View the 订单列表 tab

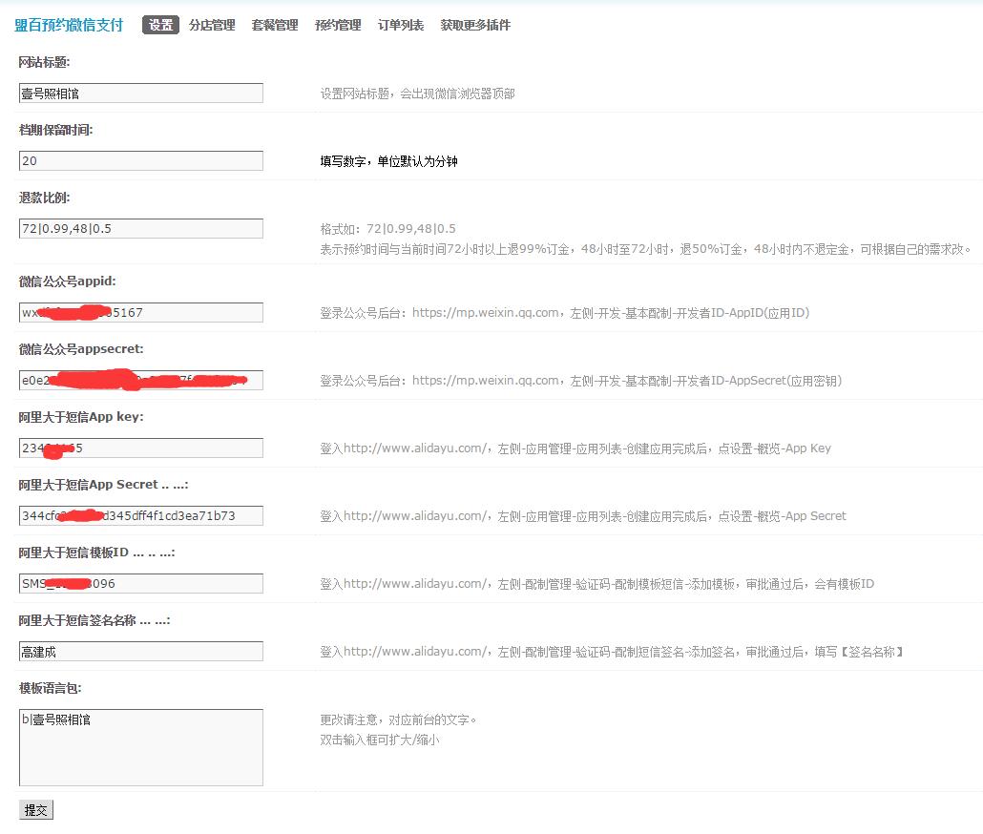401,26
